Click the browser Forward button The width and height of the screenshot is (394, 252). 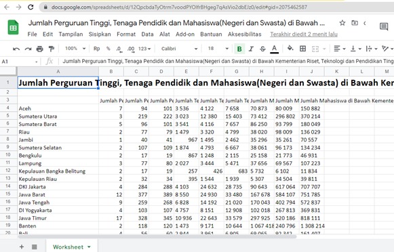pos(18,7)
